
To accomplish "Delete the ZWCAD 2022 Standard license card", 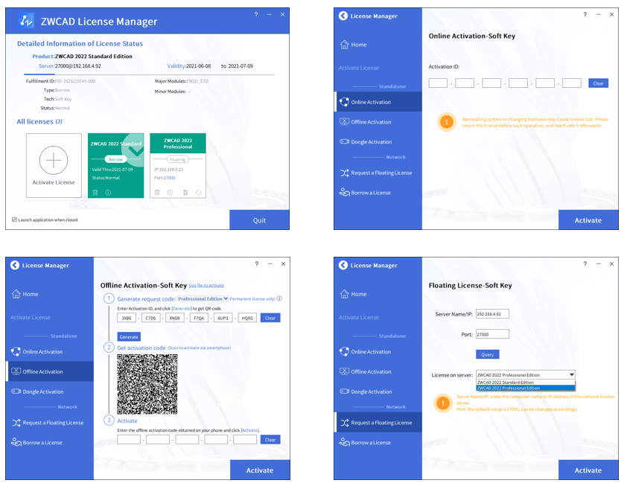I will point(95,193).
